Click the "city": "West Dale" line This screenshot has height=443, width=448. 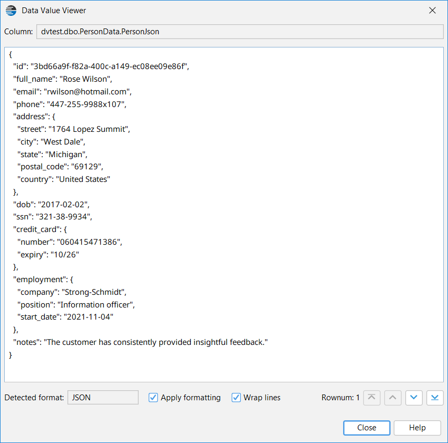pos(52,142)
